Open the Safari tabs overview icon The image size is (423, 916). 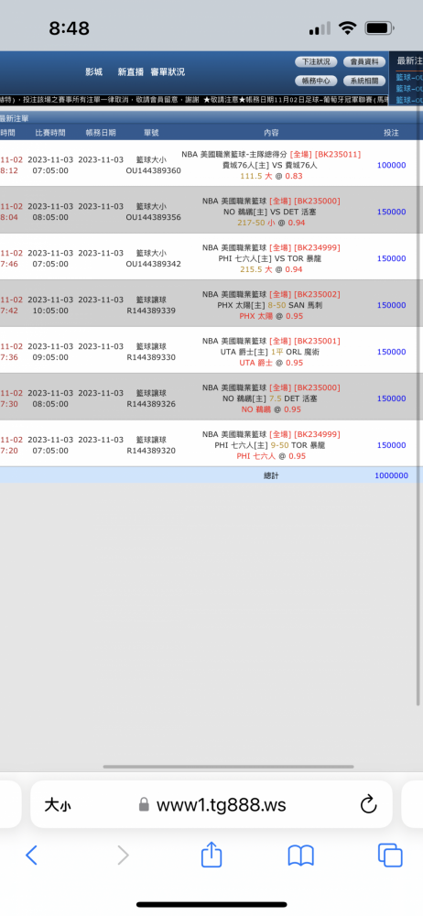[390, 856]
